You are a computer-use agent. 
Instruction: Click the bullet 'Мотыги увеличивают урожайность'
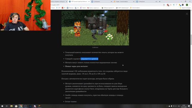97,87
